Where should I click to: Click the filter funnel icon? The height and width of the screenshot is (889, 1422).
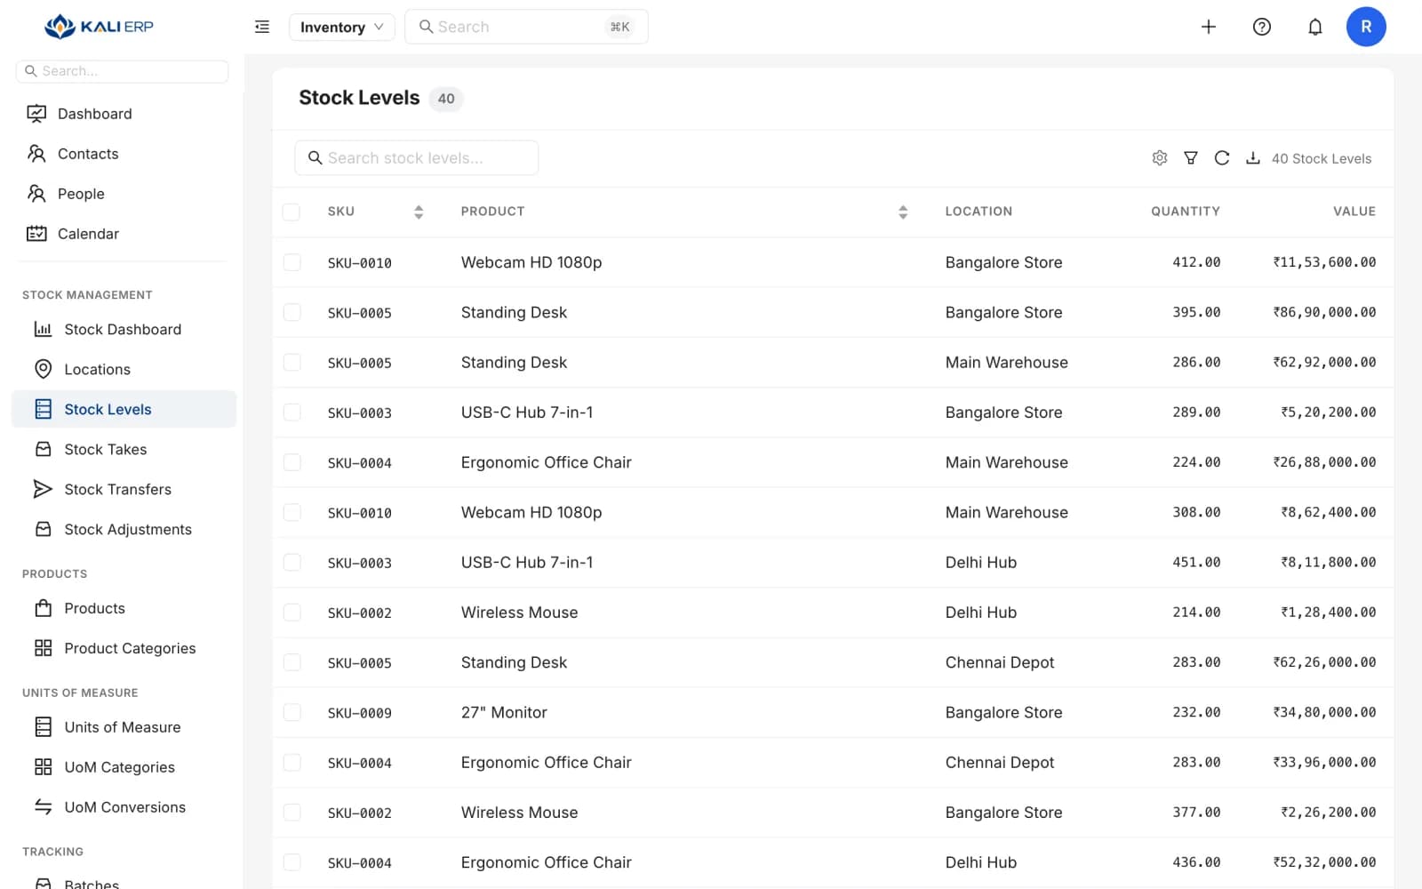(x=1191, y=157)
